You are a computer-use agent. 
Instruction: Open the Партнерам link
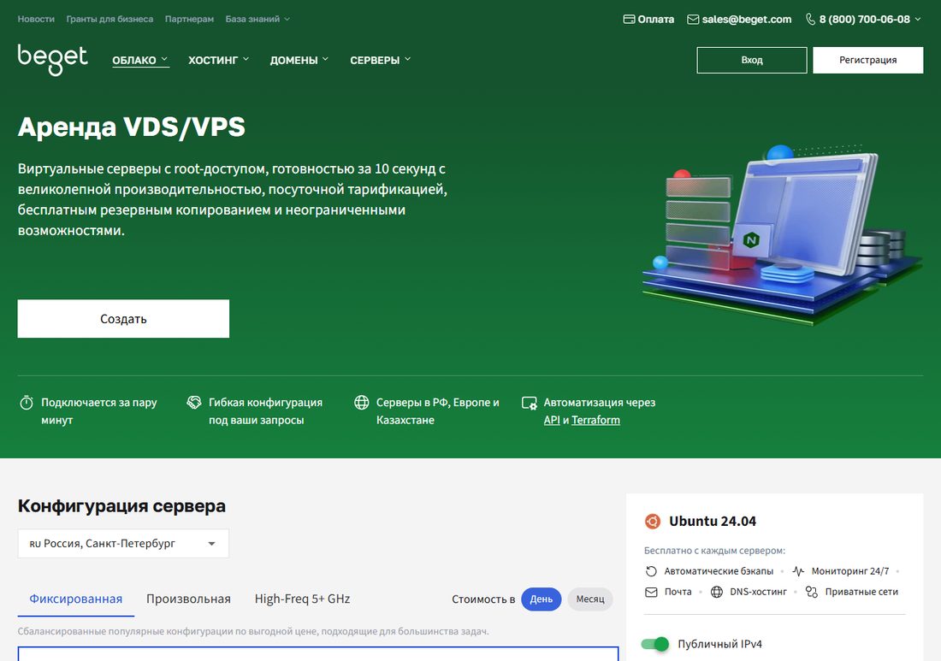pyautogui.click(x=189, y=19)
